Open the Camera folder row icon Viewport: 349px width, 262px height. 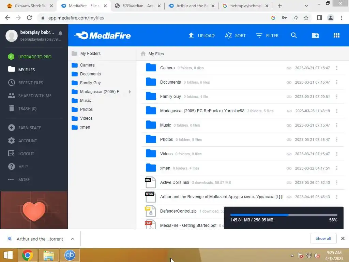pyautogui.click(x=151, y=68)
